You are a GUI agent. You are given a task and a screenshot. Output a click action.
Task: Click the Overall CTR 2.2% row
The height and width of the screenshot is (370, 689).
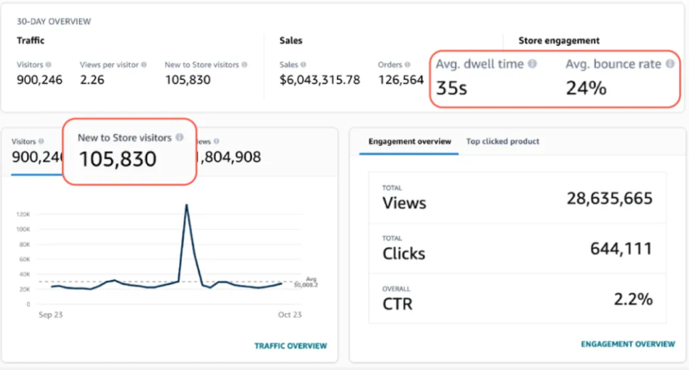(517, 299)
